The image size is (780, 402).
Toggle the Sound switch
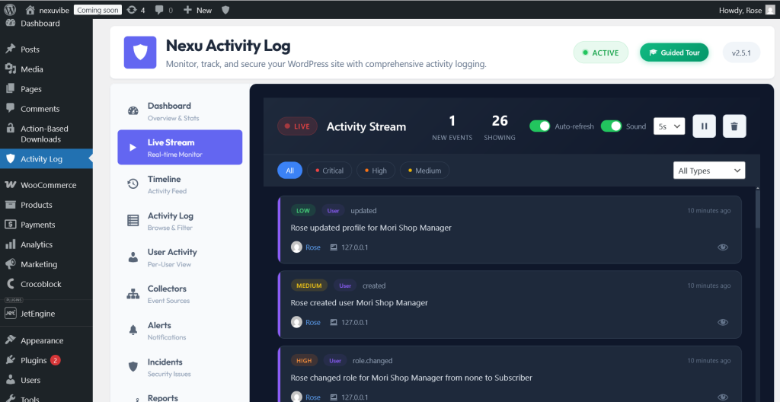(x=611, y=126)
